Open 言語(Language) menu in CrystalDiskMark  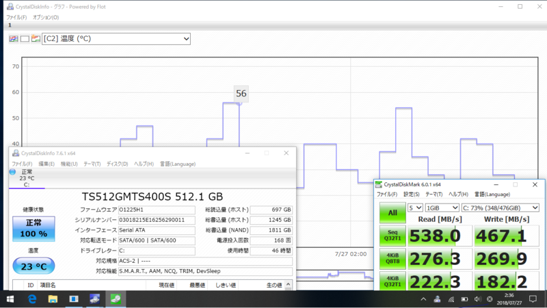[492, 194]
